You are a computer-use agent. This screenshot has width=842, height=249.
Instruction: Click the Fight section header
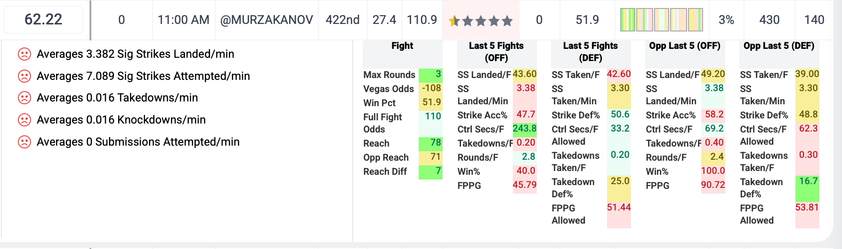coord(402,46)
